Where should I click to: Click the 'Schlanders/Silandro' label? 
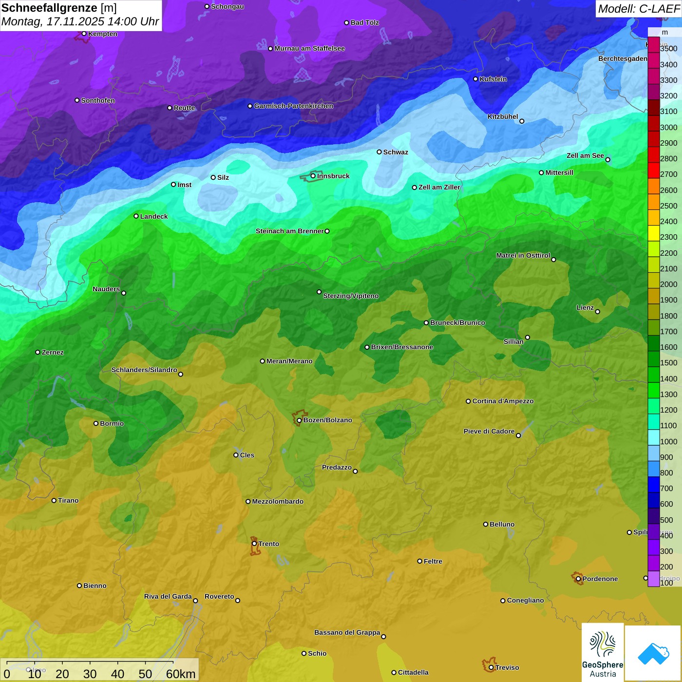[x=144, y=370]
